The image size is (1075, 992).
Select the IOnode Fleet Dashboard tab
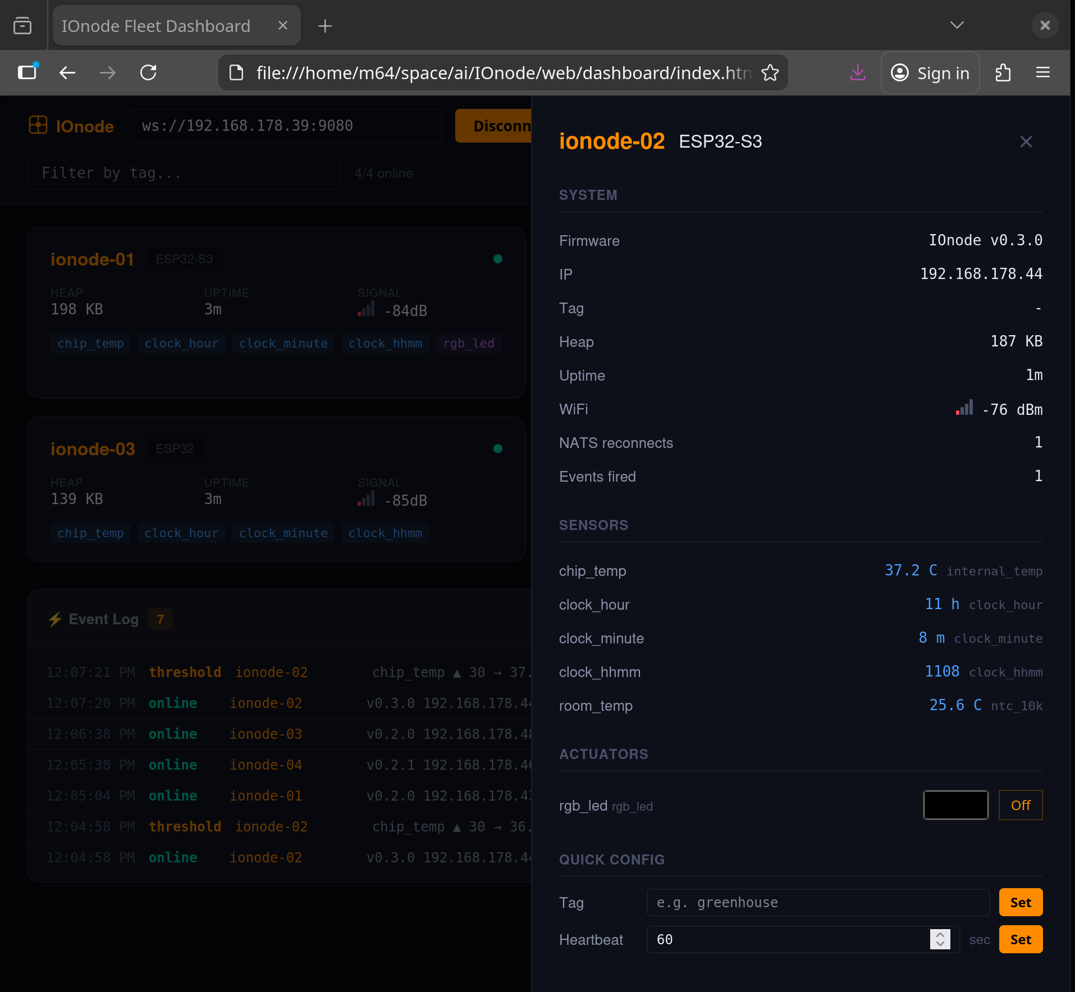(156, 26)
